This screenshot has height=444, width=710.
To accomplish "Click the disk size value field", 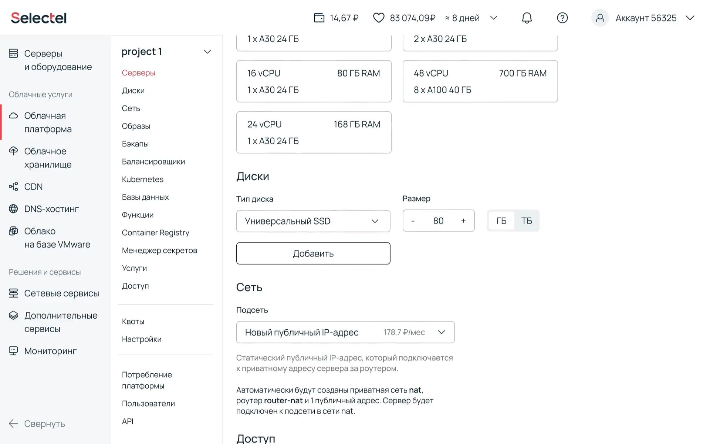I will click(x=438, y=221).
